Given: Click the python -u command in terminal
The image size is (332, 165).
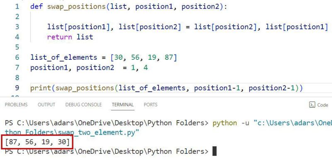Looking at the screenshot, I should [231, 123].
